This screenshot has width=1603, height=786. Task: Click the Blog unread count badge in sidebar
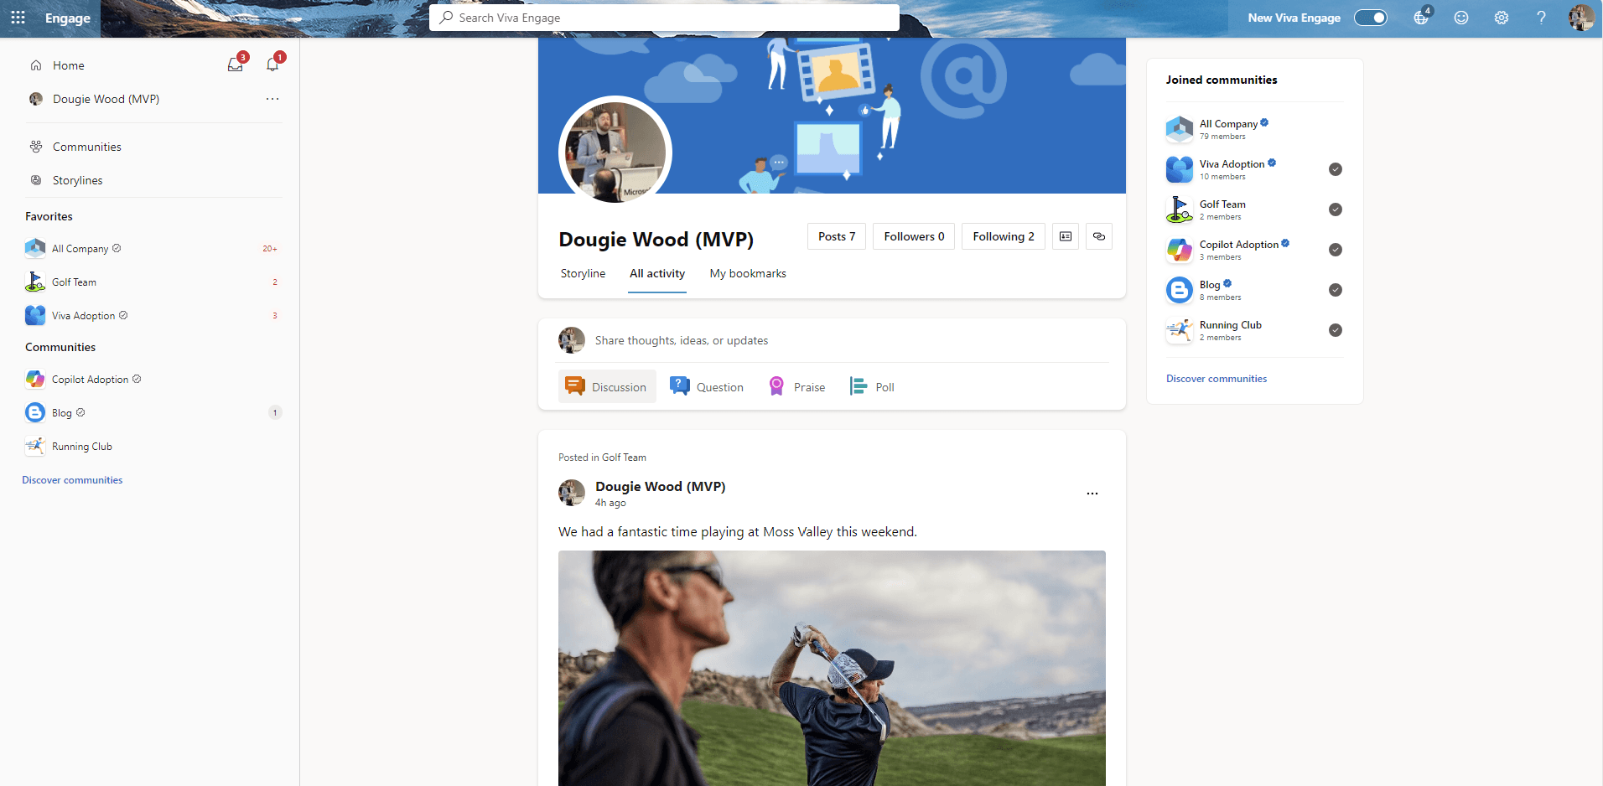tap(275, 412)
